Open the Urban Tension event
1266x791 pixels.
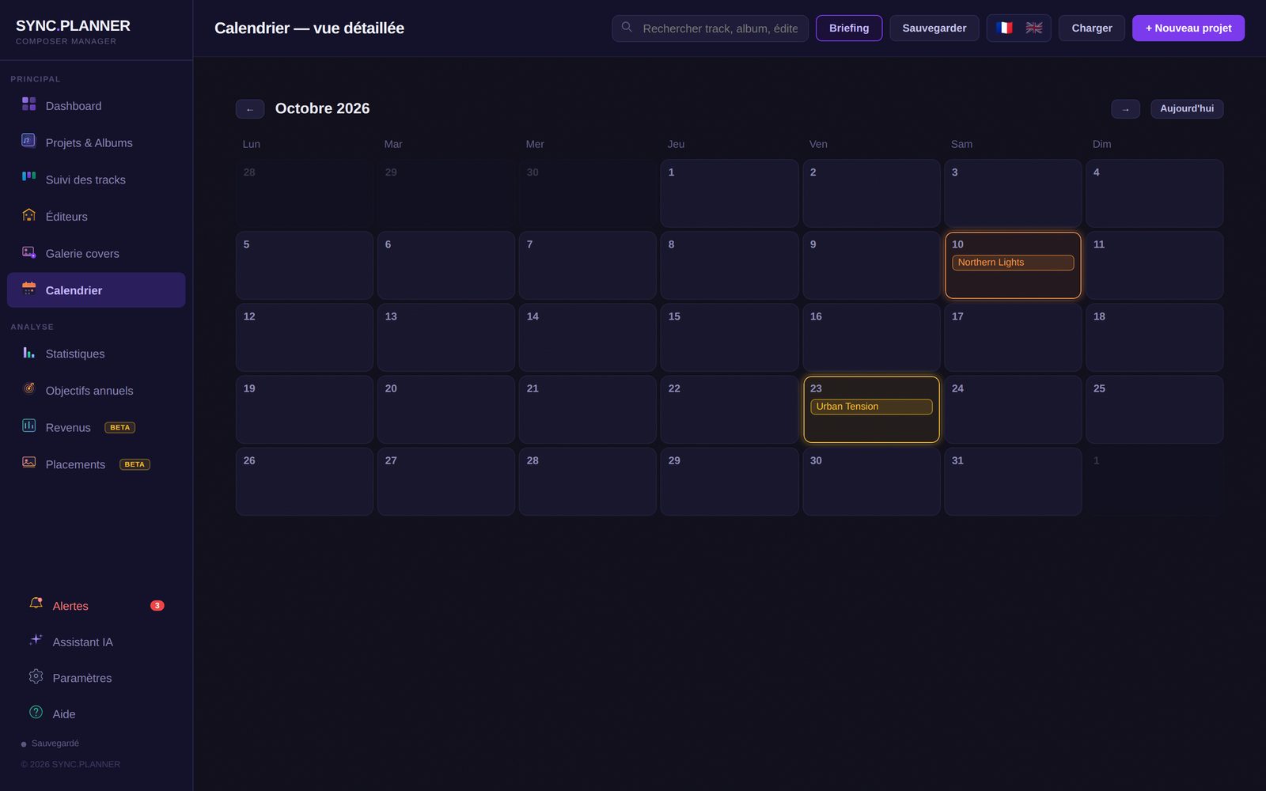click(x=871, y=407)
